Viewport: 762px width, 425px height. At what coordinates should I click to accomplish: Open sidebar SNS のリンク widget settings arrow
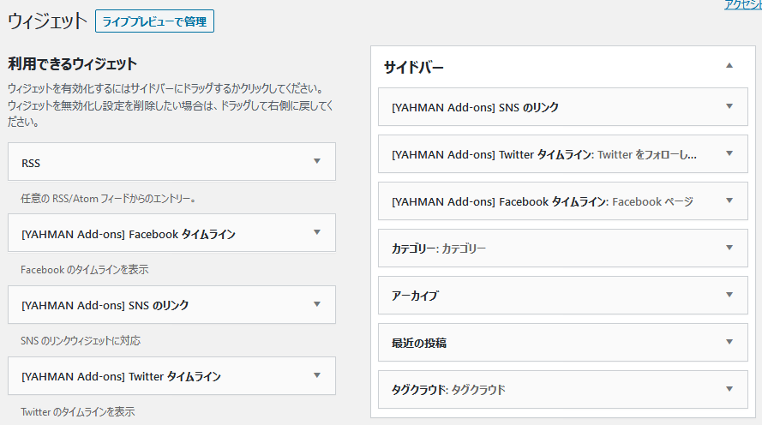pos(729,106)
